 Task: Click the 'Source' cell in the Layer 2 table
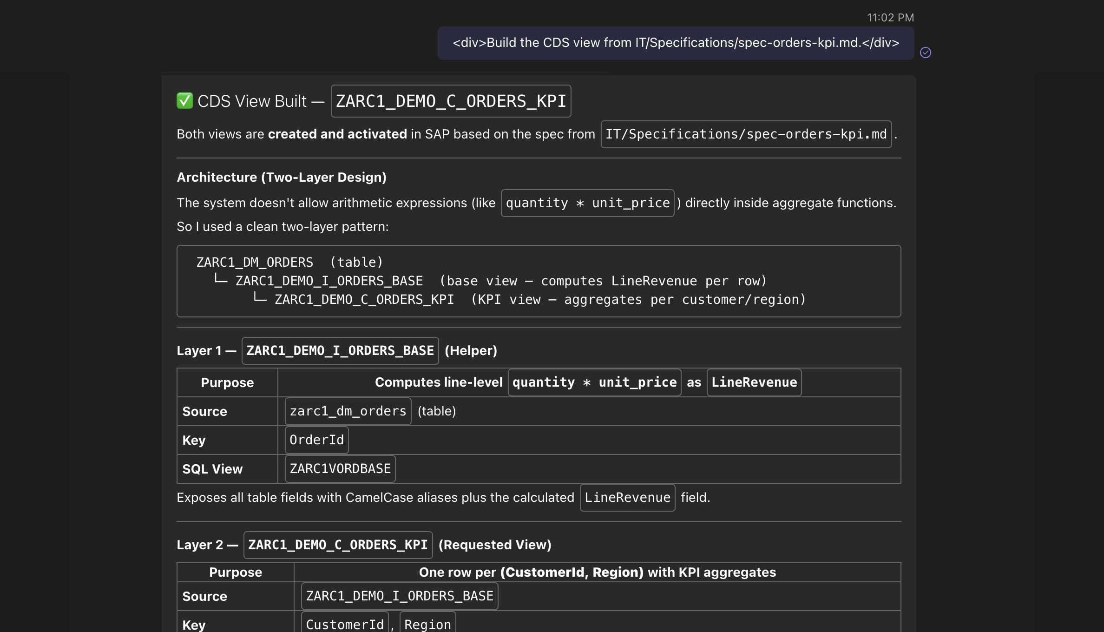tap(236, 596)
